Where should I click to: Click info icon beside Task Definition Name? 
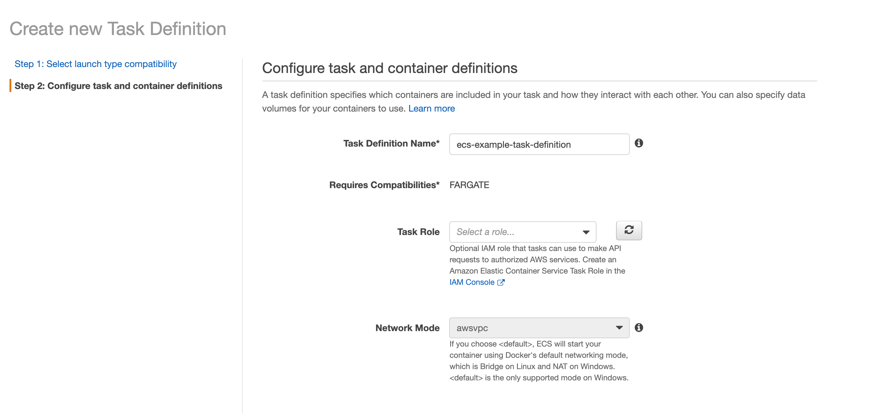point(639,143)
